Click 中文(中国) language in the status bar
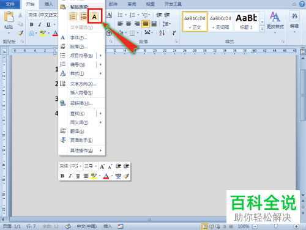Image resolution: width=306 pixels, height=230 pixels. (x=87, y=226)
